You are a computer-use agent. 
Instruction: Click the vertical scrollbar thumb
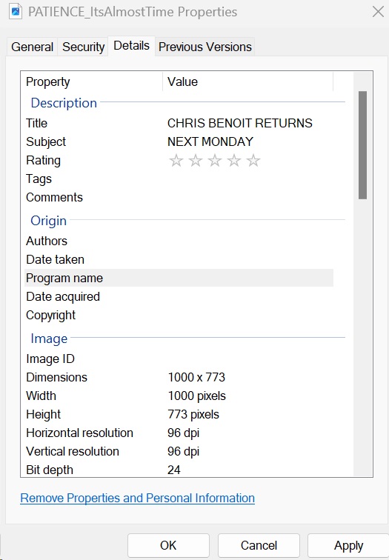pyautogui.click(x=362, y=145)
